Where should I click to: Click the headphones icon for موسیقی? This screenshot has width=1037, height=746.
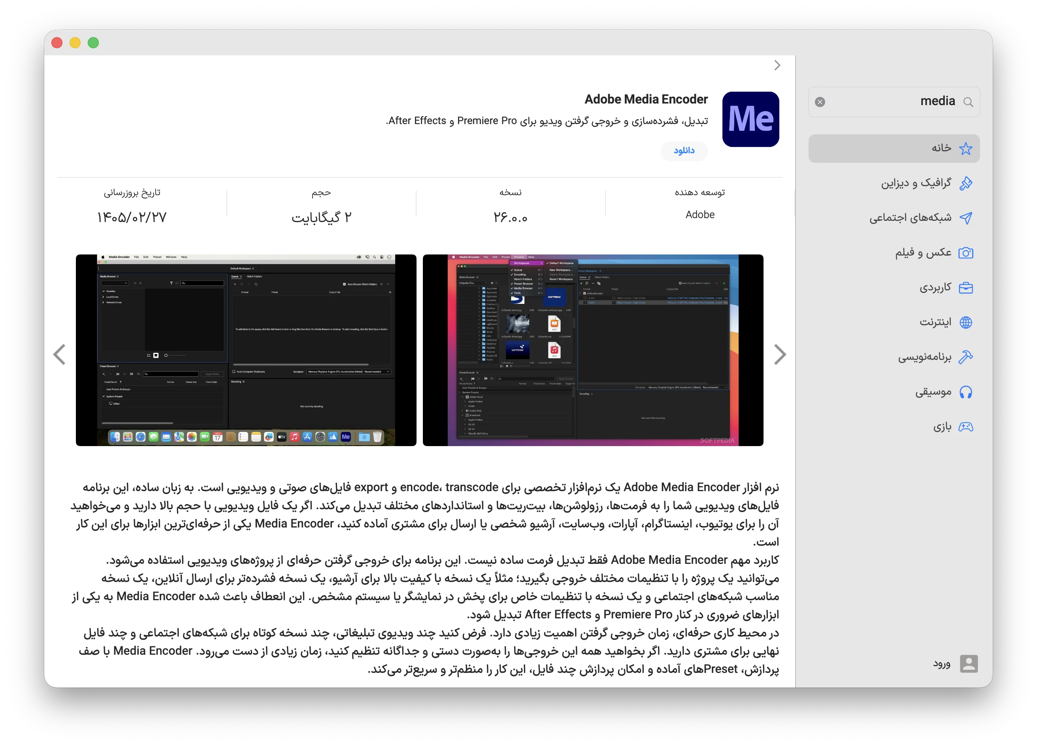(966, 392)
